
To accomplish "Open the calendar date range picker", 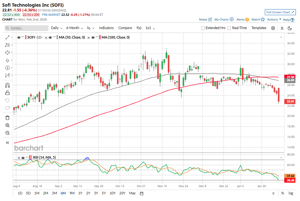I will (x=142, y=193).
